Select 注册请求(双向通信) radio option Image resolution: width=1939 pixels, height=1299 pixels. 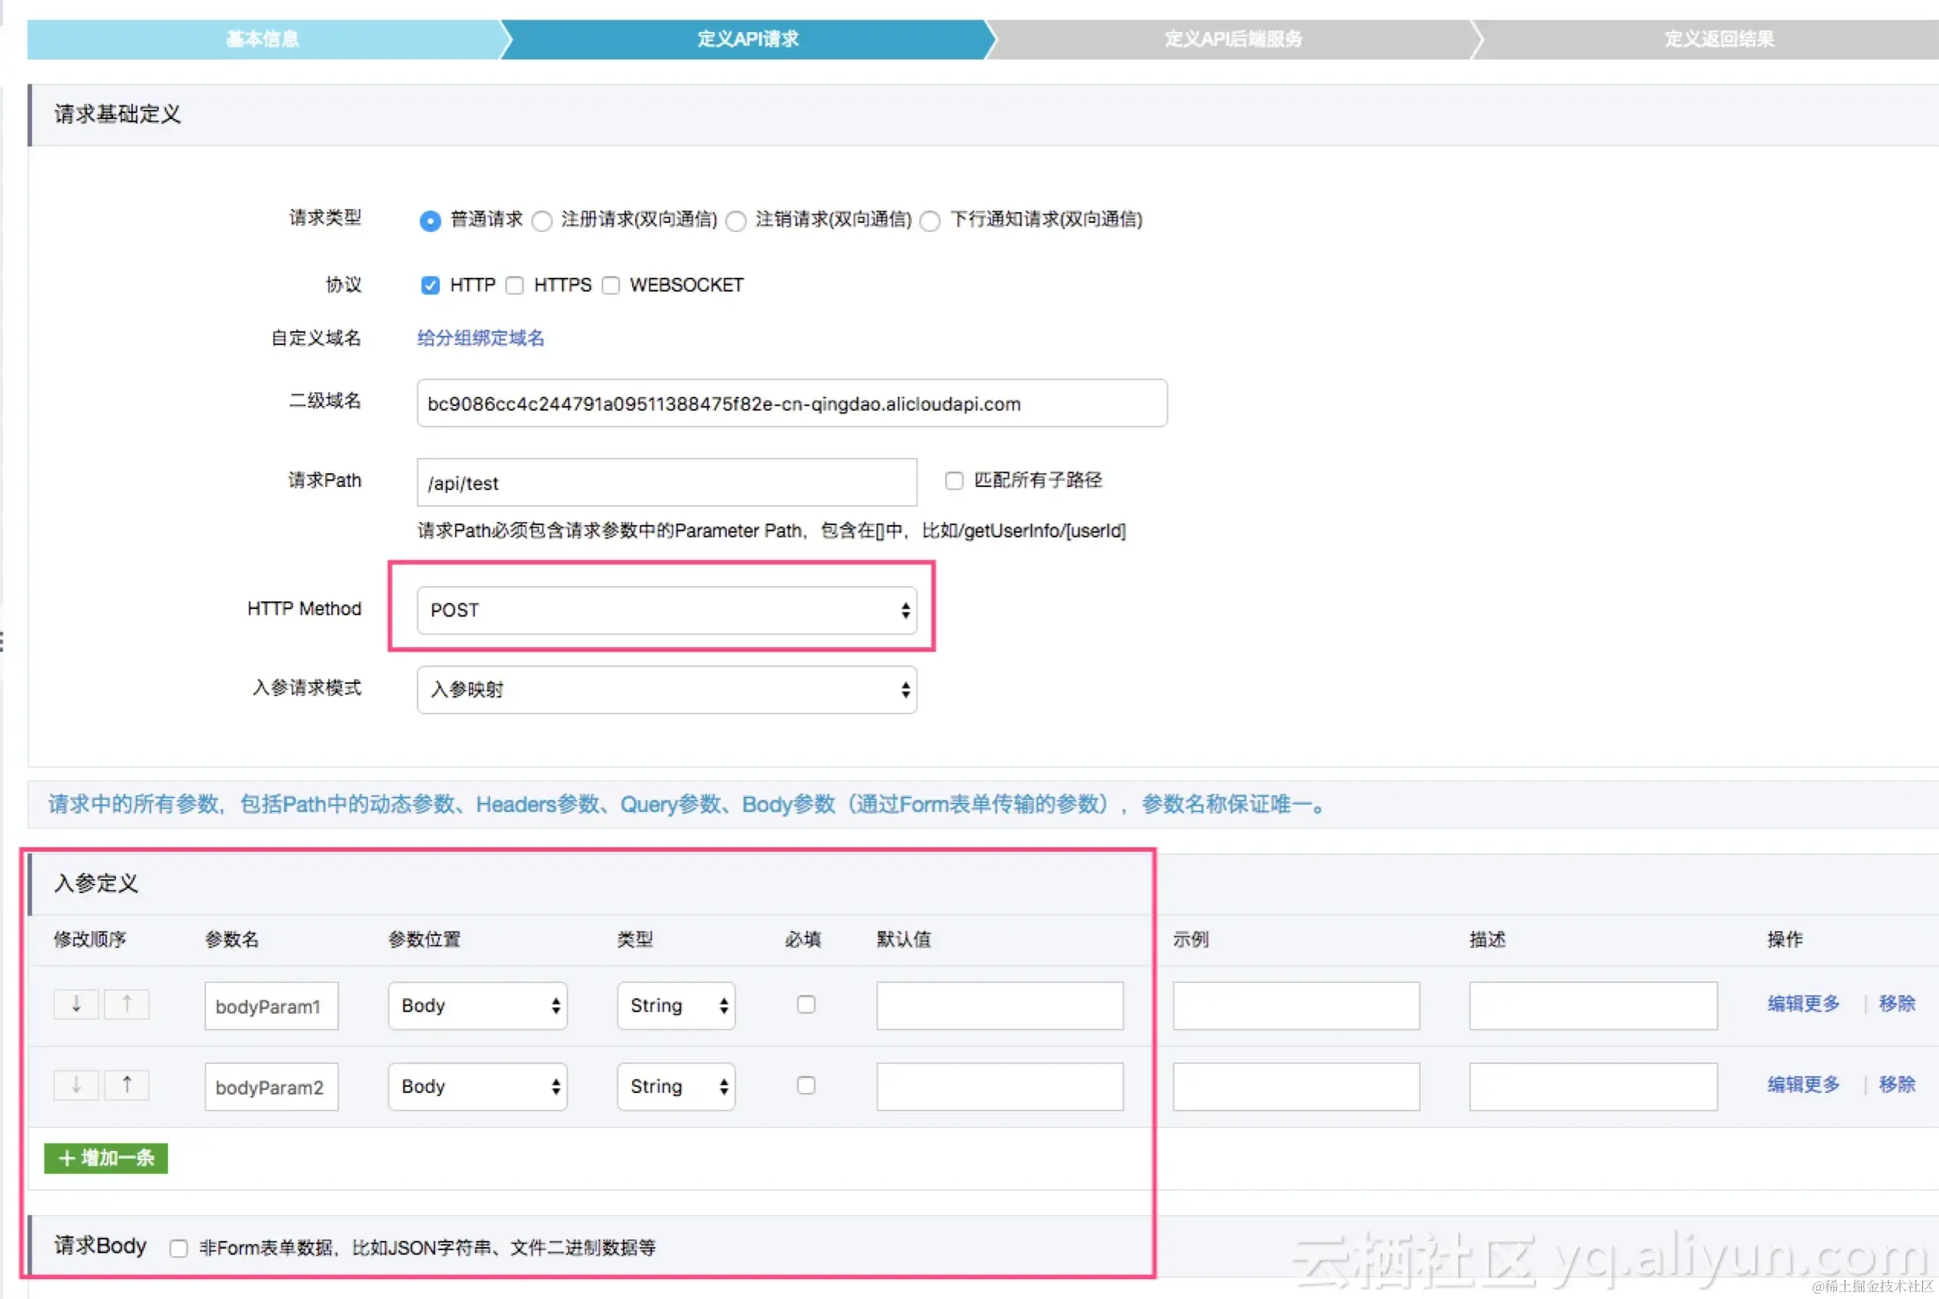pyautogui.click(x=542, y=221)
